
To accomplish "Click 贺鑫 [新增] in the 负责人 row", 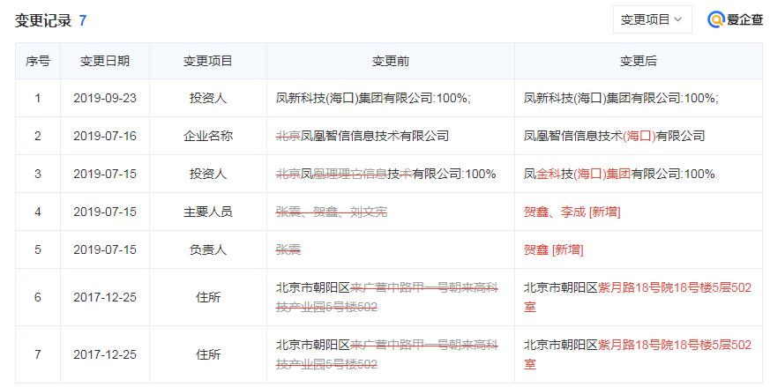I will click(553, 249).
